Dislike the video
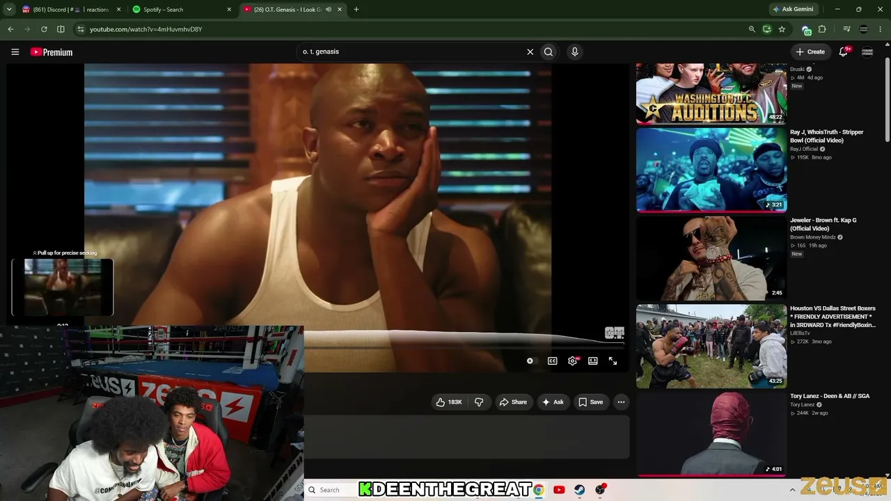This screenshot has height=501, width=891. point(479,402)
